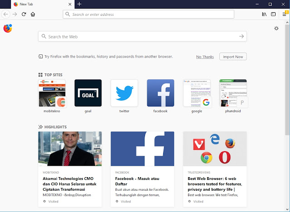Open the goal top site tile
The height and width of the screenshot is (212, 290).
point(88,93)
